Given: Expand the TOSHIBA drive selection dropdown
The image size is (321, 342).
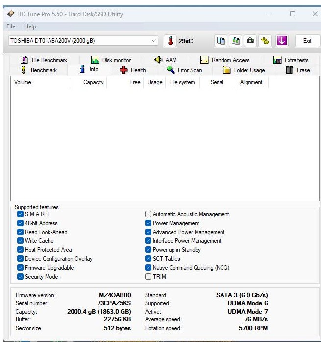Looking at the screenshot, I should coord(154,41).
